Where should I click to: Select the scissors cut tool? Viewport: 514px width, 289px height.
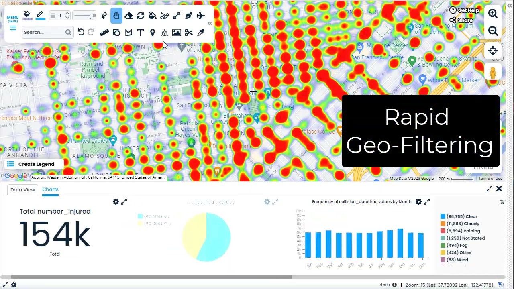click(189, 33)
